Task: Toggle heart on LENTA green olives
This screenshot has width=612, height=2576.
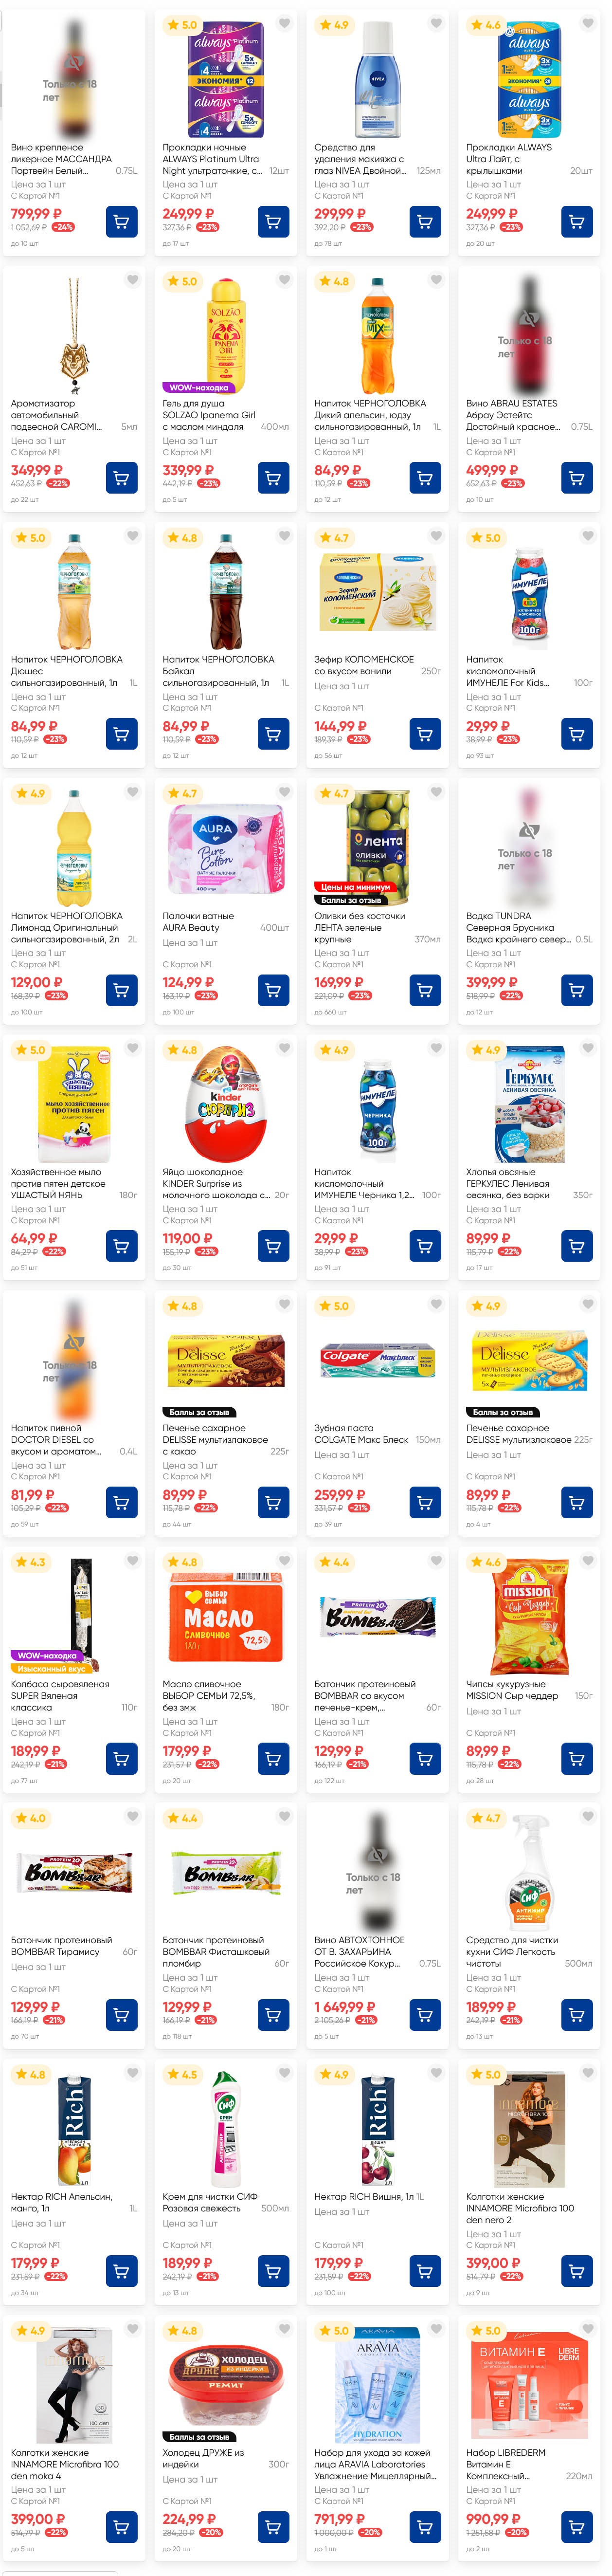Action: point(436,792)
